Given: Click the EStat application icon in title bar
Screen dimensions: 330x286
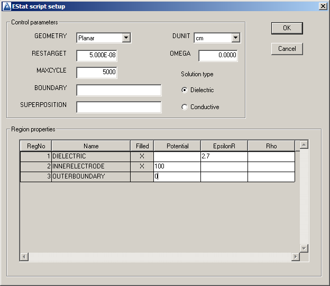Looking at the screenshot, I should click(6, 6).
